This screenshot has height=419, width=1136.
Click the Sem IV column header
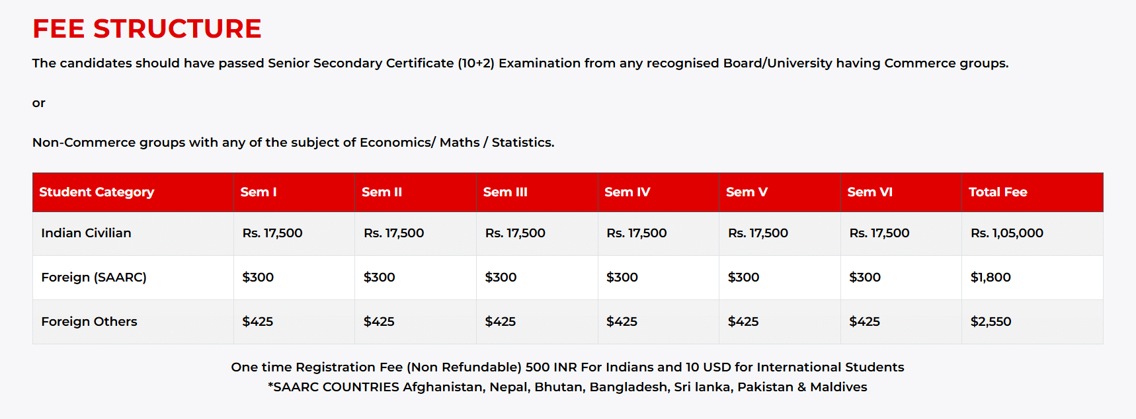[x=627, y=192]
